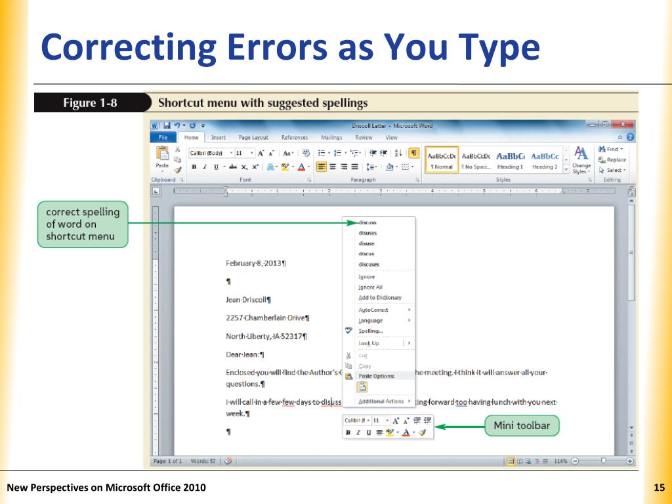This screenshot has width=672, height=504.
Task: Switch to Print Layout view in status bar
Action: click(x=511, y=461)
